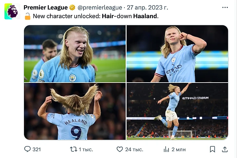
Task: Click the 2 млн views count
Action: (x=179, y=150)
